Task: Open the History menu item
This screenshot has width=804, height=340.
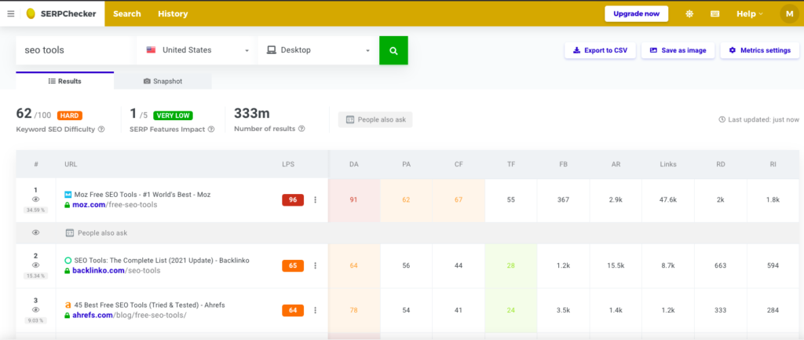Action: coord(173,14)
